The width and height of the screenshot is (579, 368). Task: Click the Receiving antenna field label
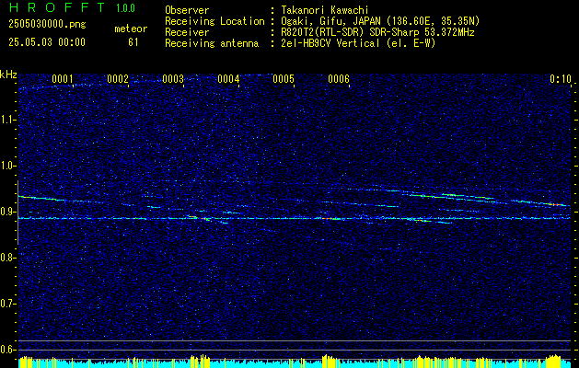click(212, 43)
